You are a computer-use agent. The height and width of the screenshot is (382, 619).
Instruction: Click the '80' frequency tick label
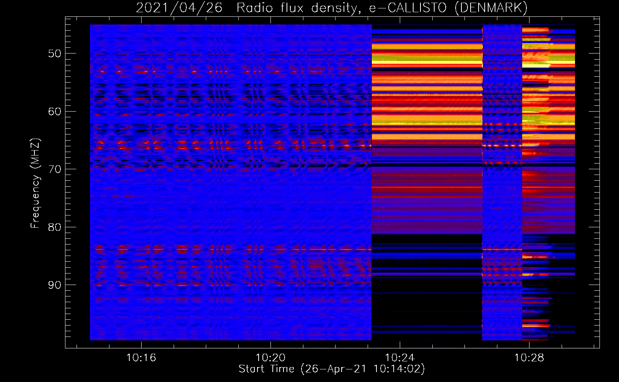(54, 227)
